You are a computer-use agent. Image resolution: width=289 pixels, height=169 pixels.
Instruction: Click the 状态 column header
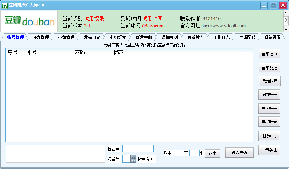coord(118,53)
